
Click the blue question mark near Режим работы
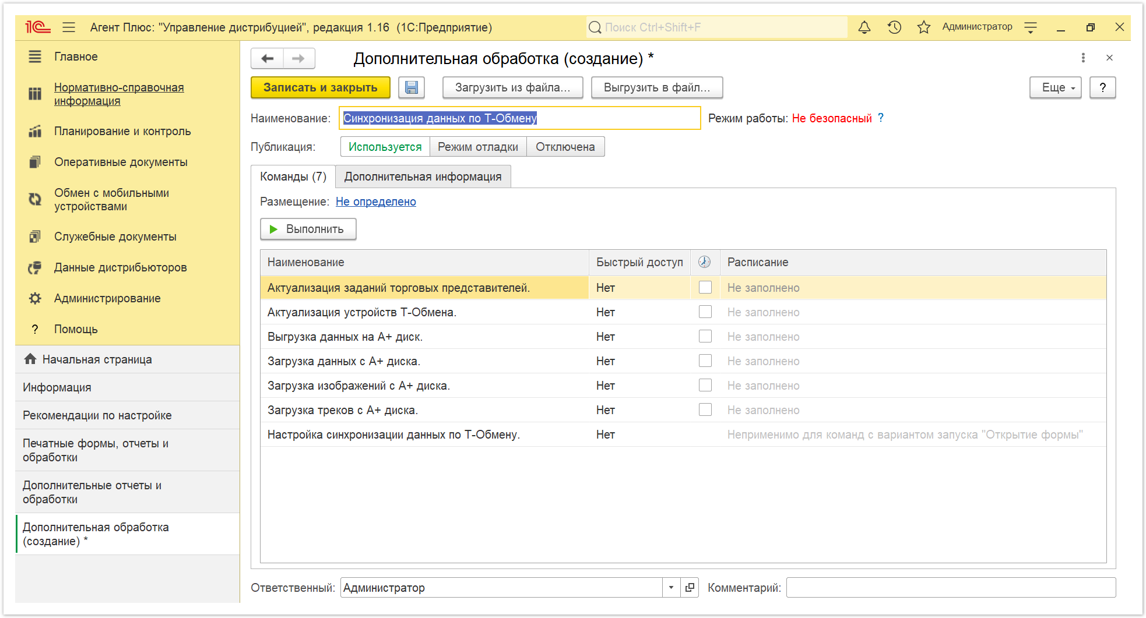click(x=881, y=118)
